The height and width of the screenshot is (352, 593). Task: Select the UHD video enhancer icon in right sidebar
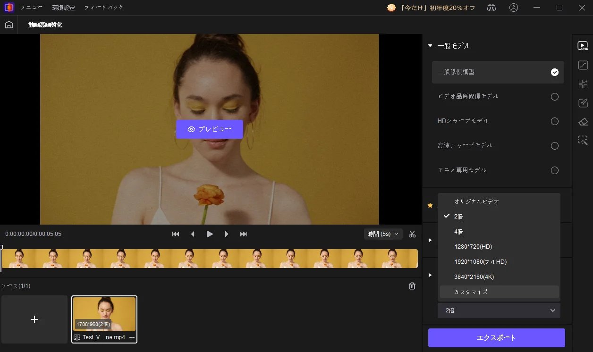tap(583, 45)
